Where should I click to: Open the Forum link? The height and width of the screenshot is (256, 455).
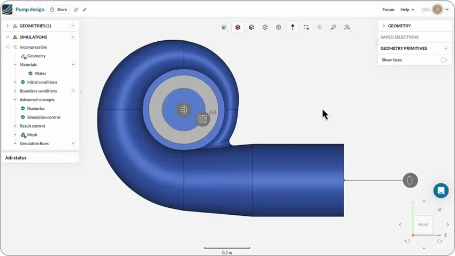point(388,10)
